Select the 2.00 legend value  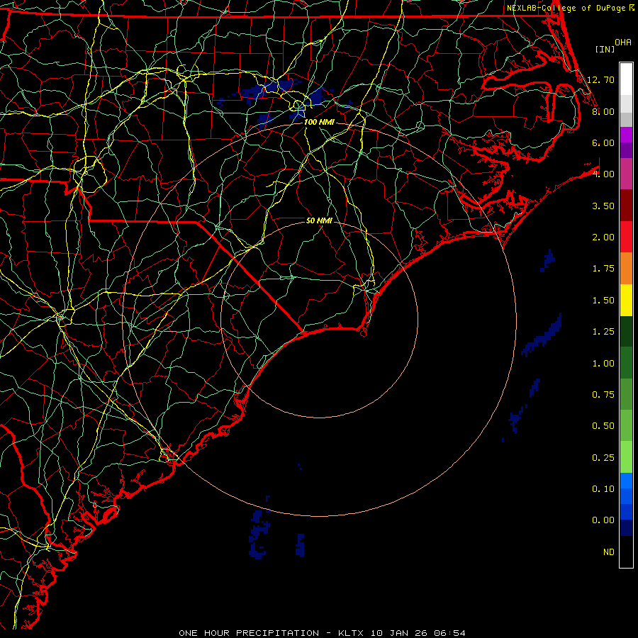point(603,237)
